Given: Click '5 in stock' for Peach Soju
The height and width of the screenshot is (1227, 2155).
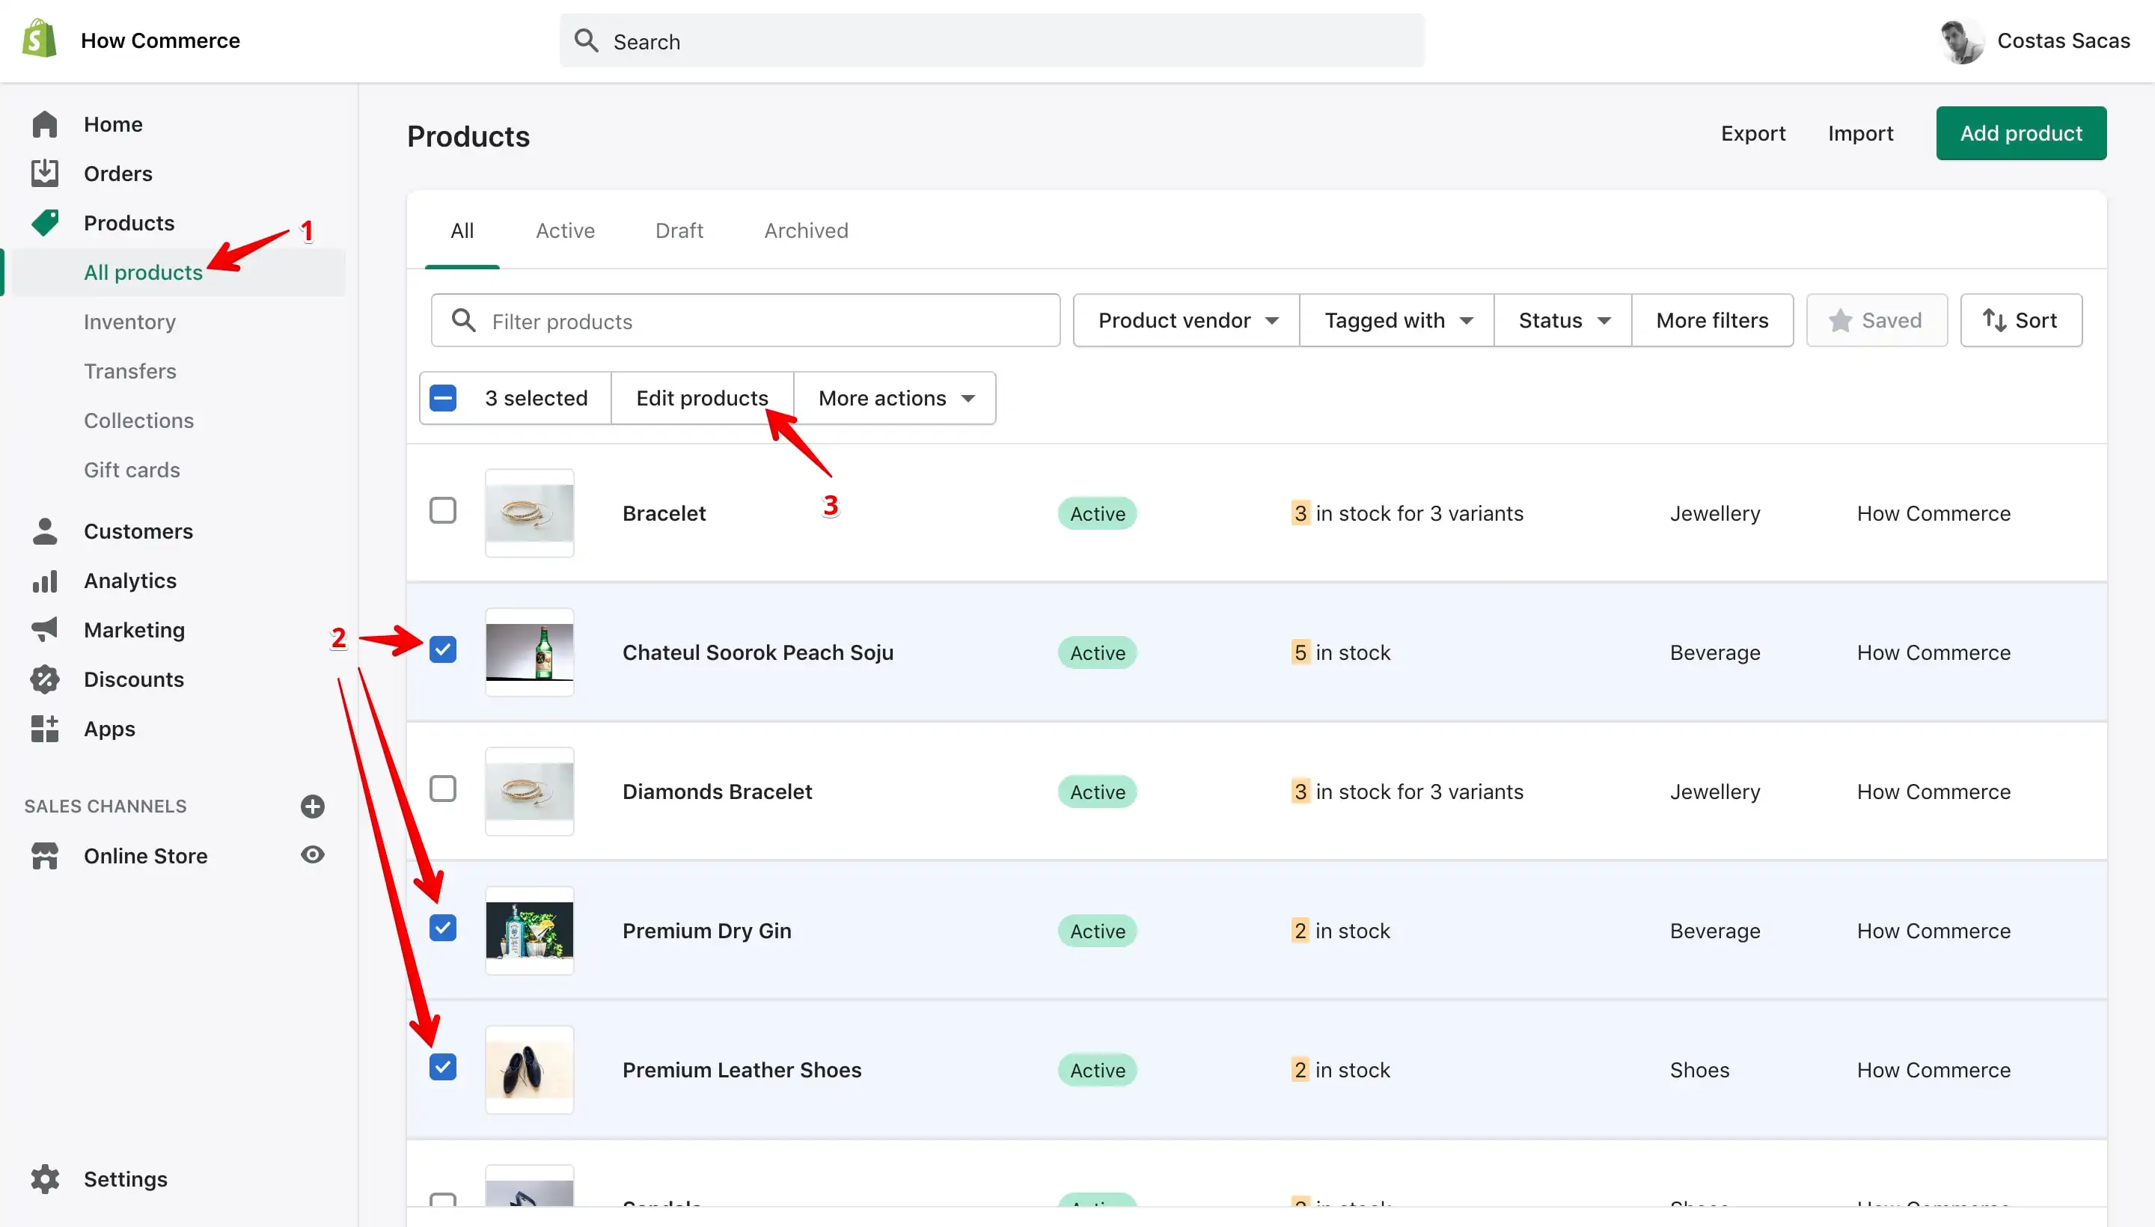Looking at the screenshot, I should (1341, 652).
